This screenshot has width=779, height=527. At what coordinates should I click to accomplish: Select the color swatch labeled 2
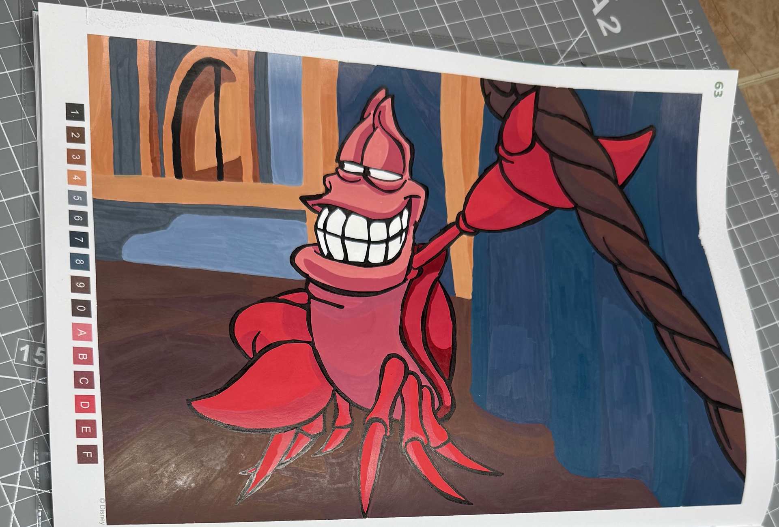pos(76,135)
